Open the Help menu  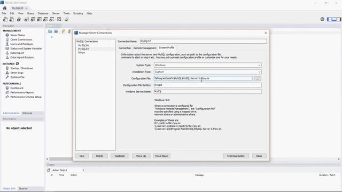pos(89,13)
